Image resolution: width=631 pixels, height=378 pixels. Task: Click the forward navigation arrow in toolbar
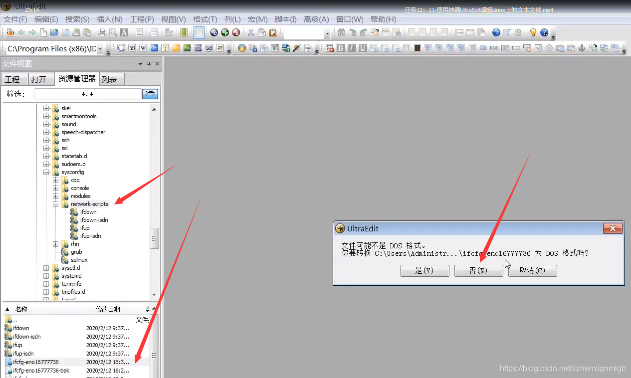point(32,32)
